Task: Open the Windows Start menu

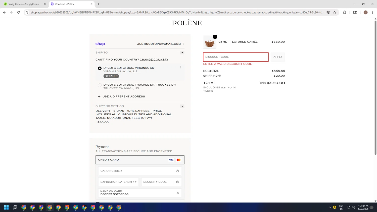Action: coord(7,207)
